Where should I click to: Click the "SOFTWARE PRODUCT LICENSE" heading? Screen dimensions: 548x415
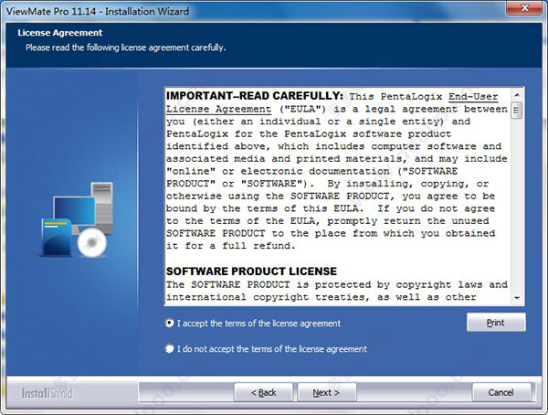[x=252, y=271]
